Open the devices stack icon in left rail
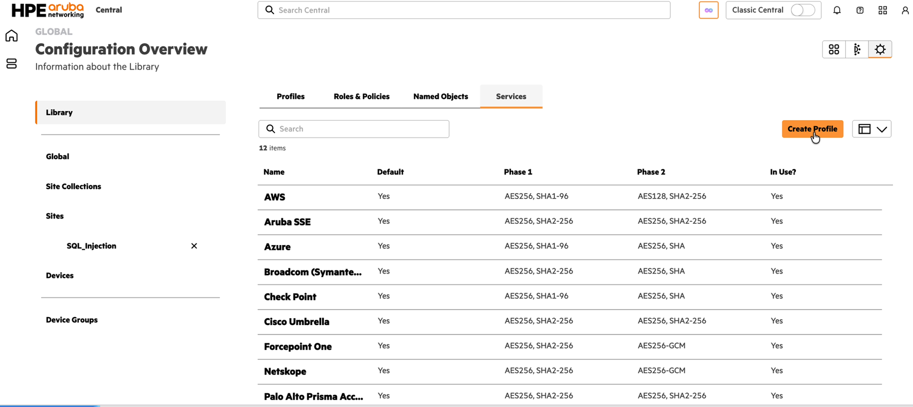The height and width of the screenshot is (407, 913). point(11,64)
